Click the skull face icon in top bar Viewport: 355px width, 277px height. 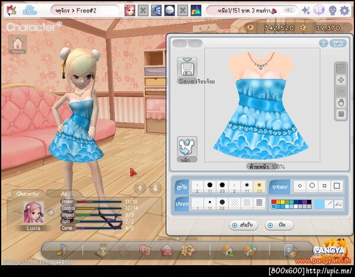[x=332, y=11]
